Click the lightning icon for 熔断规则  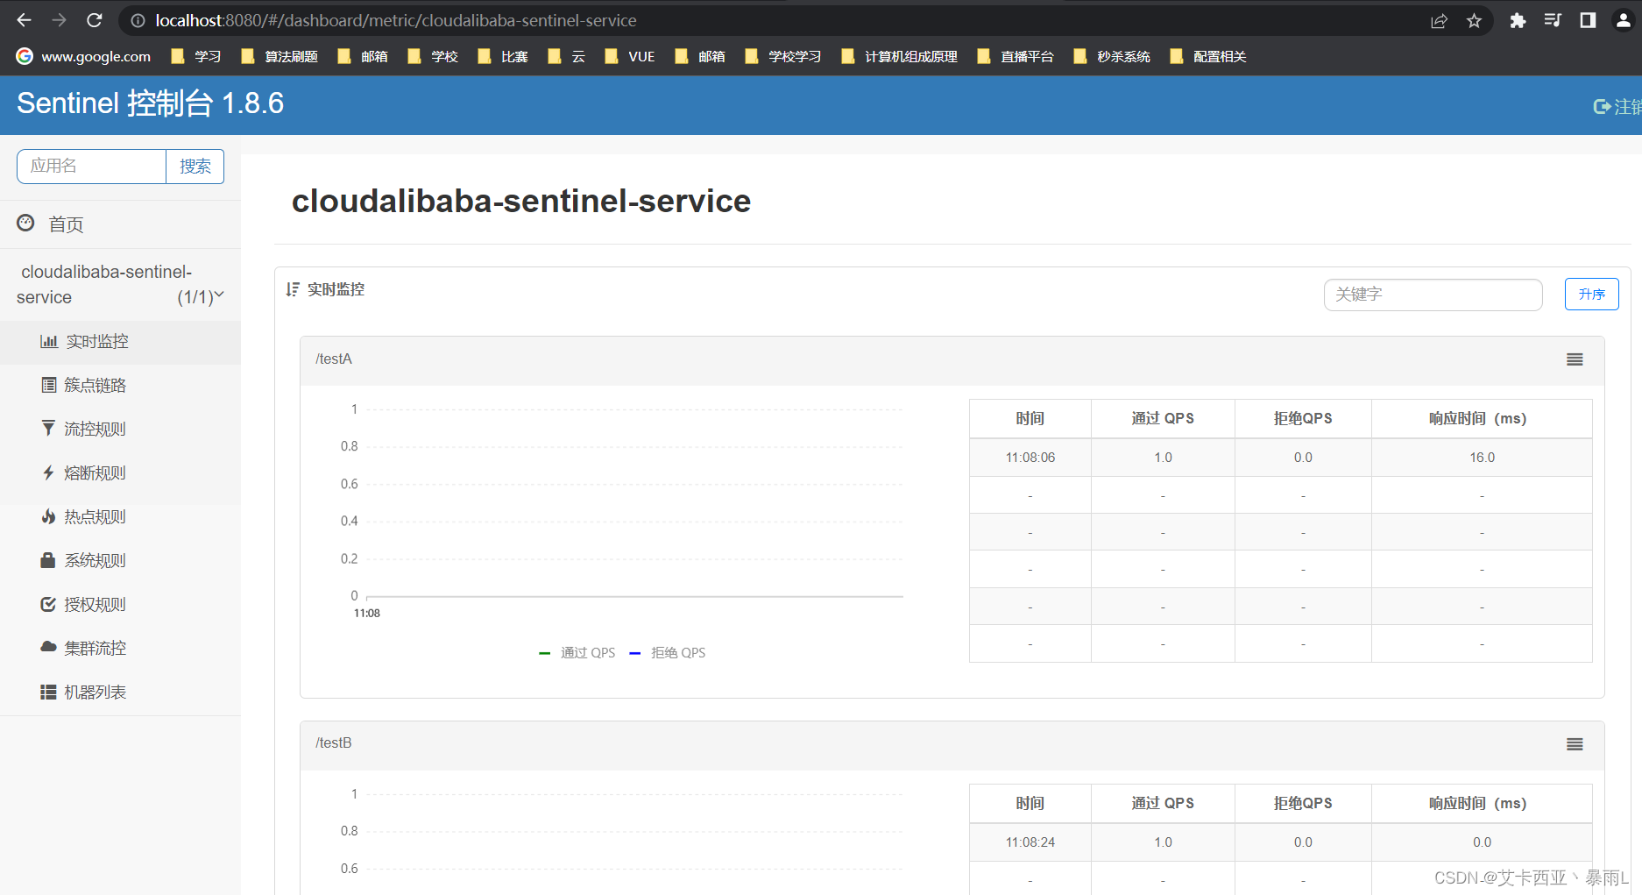[48, 472]
